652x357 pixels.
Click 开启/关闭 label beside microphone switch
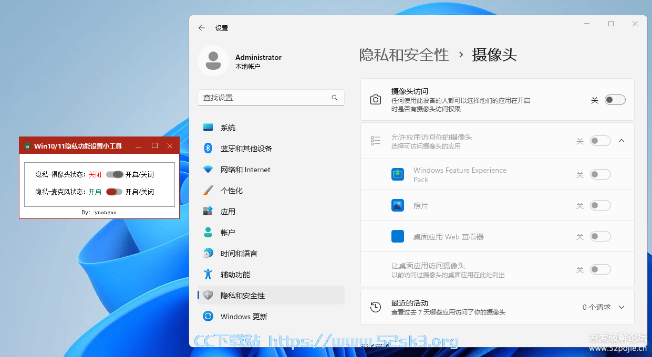pyautogui.click(x=140, y=192)
